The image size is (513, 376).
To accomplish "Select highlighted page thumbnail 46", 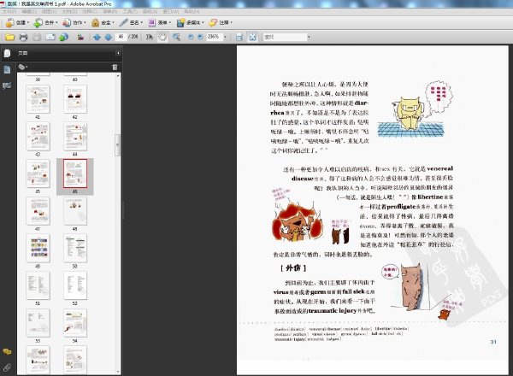I will coord(75,173).
